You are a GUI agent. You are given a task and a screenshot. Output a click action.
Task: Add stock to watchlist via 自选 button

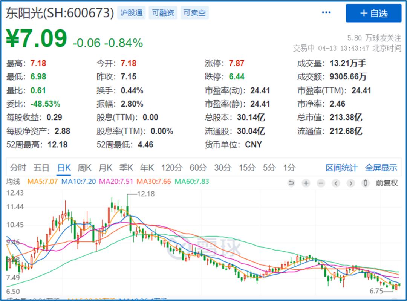coord(373,14)
